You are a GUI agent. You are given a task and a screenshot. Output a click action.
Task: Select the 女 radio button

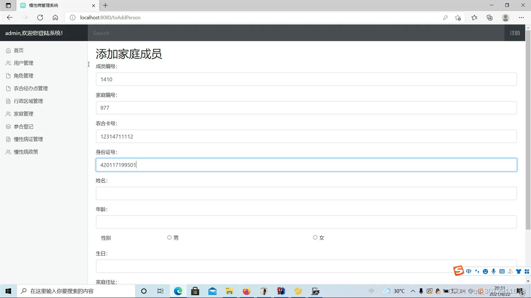point(315,237)
